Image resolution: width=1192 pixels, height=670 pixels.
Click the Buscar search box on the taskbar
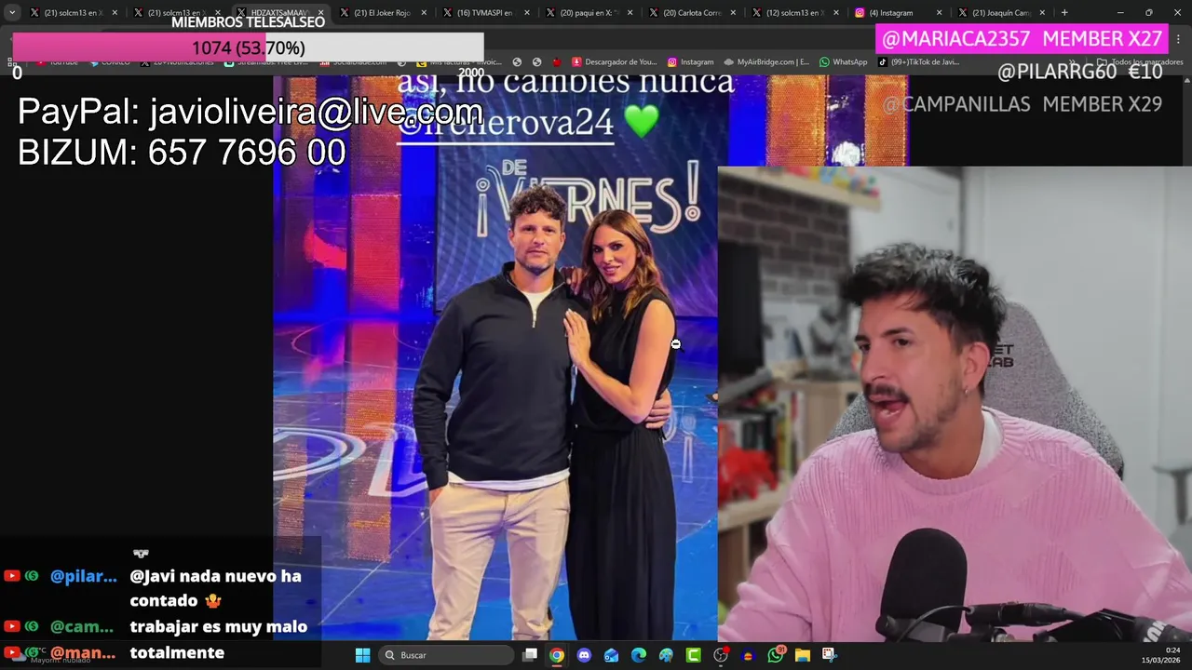[x=448, y=655]
